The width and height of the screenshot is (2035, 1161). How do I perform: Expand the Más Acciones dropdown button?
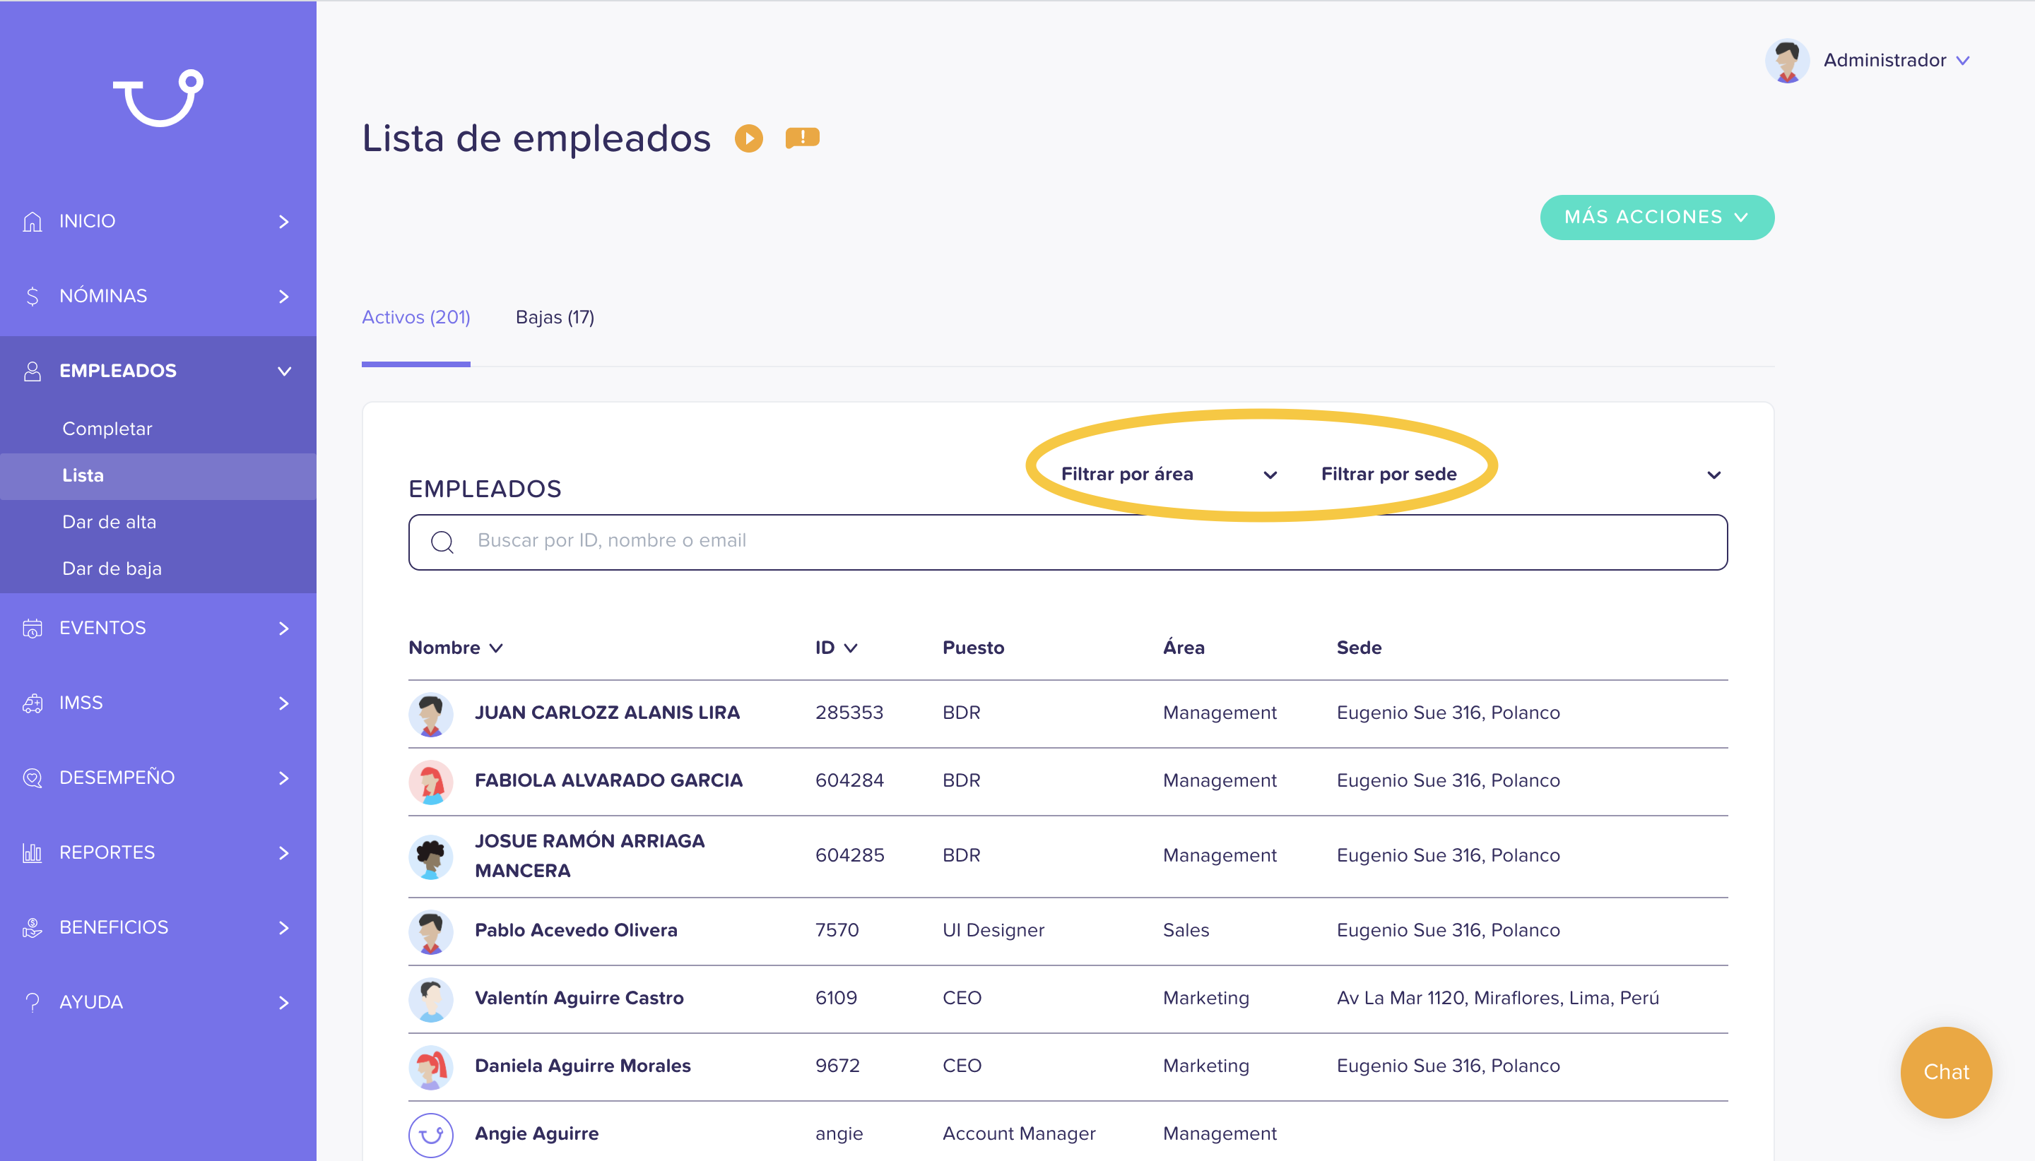[x=1656, y=217]
